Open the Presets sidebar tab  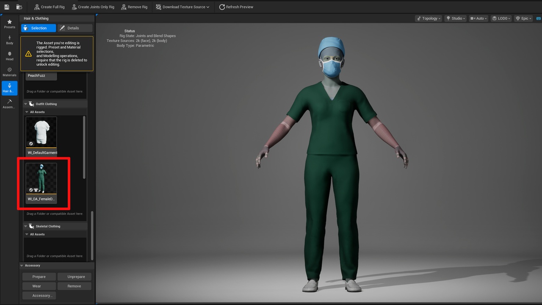coord(9,24)
